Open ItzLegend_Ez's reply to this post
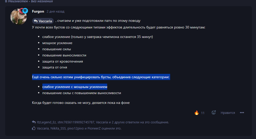 point(46,122)
